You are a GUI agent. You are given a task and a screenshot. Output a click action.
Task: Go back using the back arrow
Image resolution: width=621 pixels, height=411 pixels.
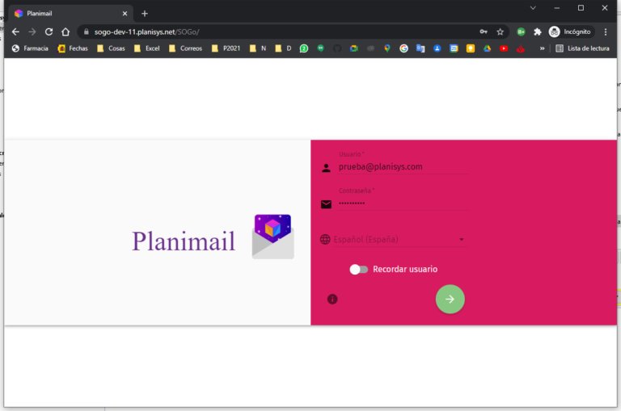point(15,31)
